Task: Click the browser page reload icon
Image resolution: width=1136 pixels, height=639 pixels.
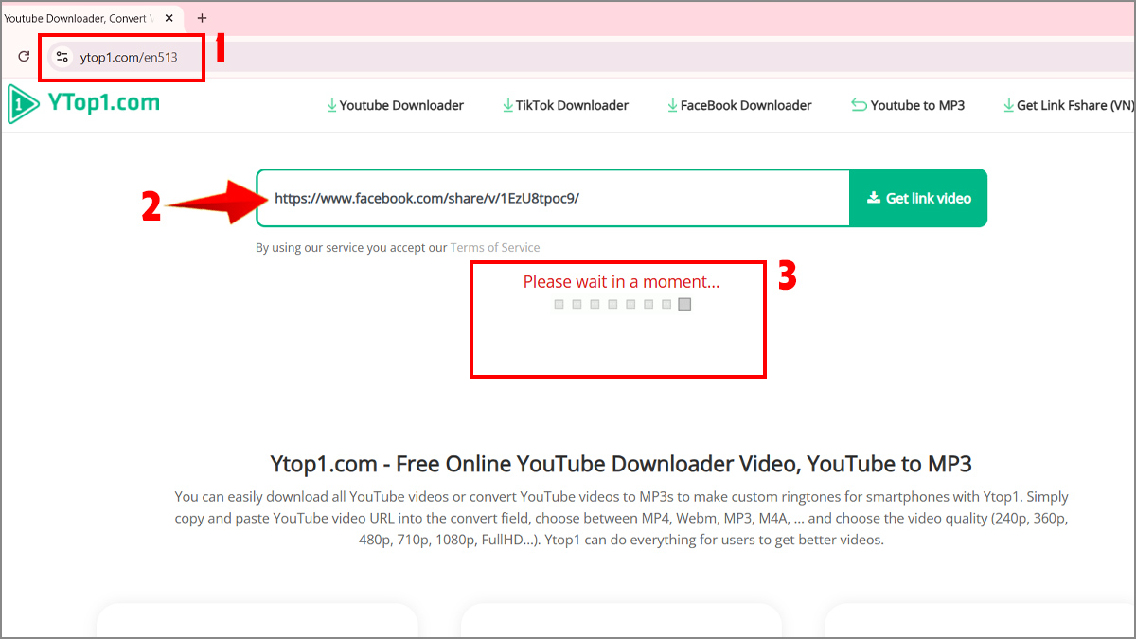Action: pos(24,56)
